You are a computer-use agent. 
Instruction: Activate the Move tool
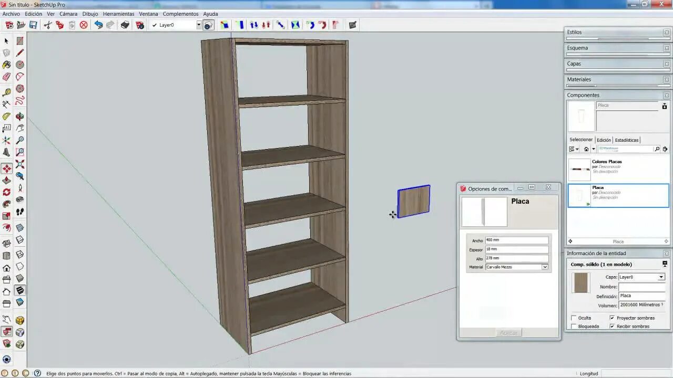click(6, 168)
